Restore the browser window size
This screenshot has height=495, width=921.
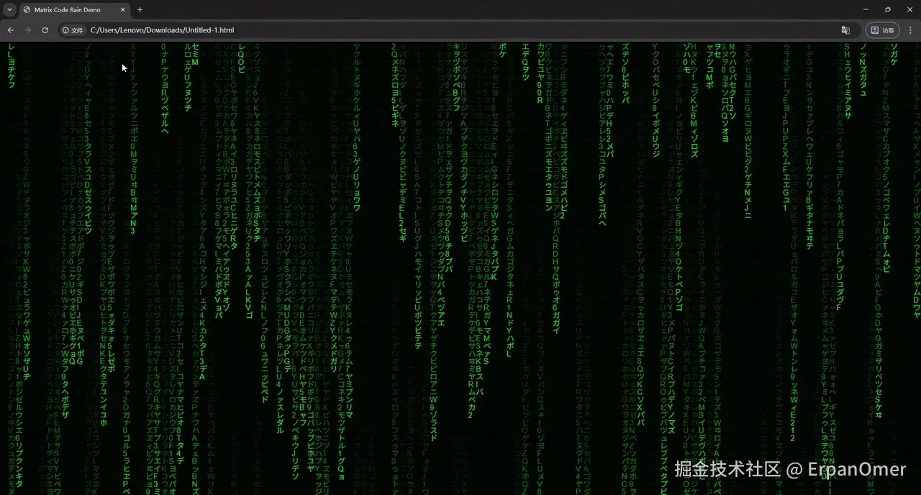(x=888, y=9)
